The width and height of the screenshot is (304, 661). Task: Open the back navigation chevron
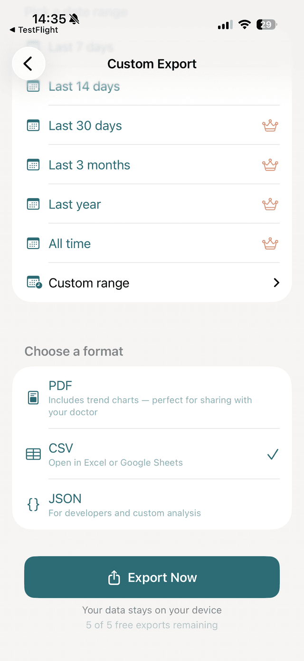click(x=28, y=63)
